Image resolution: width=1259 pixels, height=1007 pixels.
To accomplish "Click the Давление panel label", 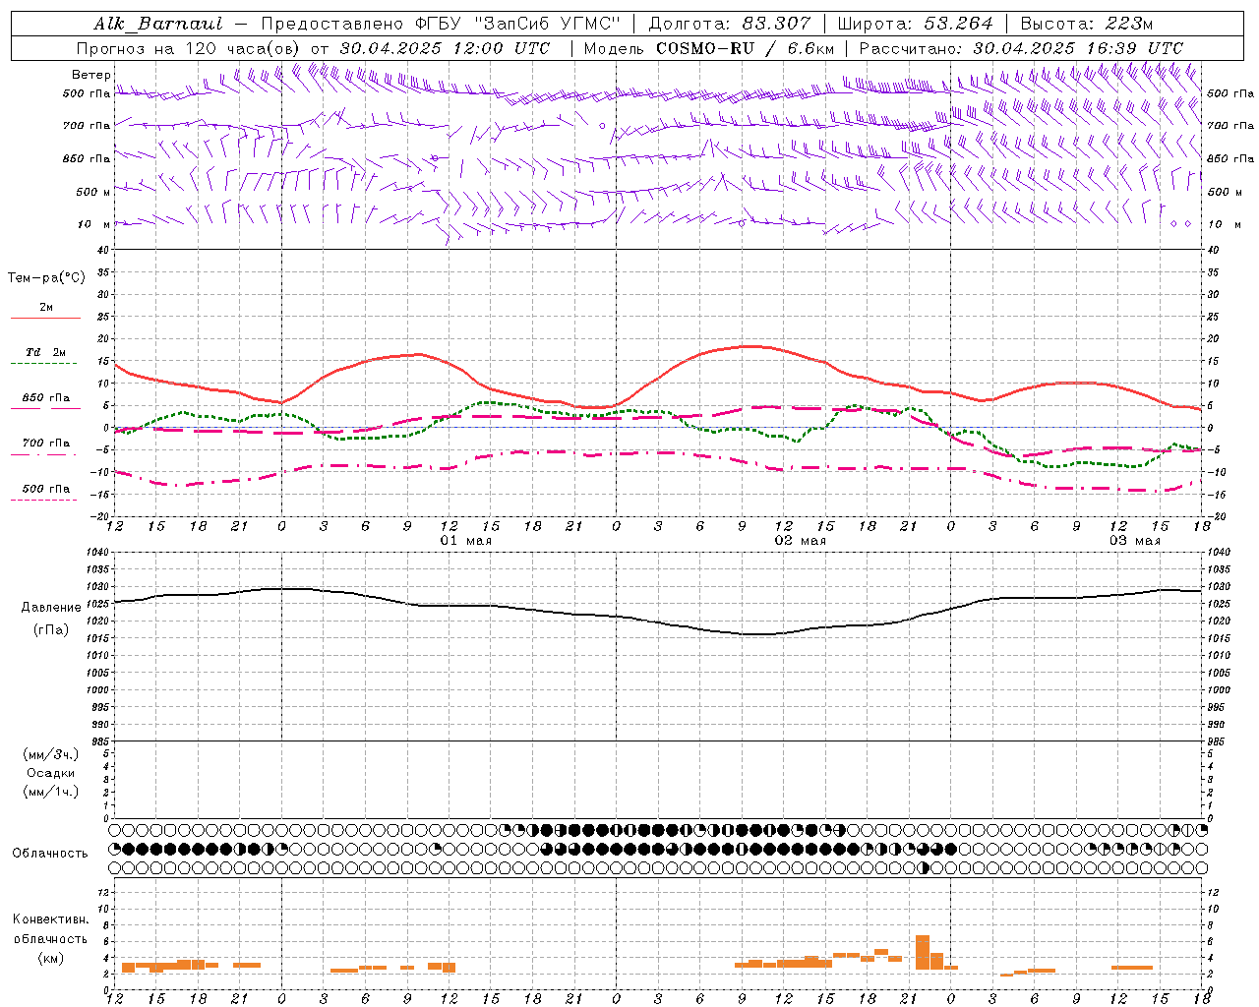I will click(x=51, y=608).
